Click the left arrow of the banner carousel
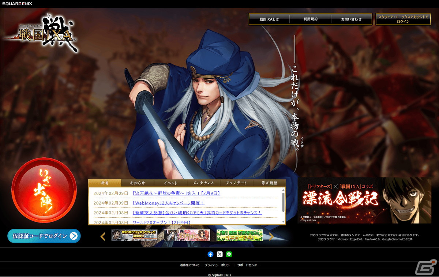This screenshot has width=439, height=277. point(102,236)
